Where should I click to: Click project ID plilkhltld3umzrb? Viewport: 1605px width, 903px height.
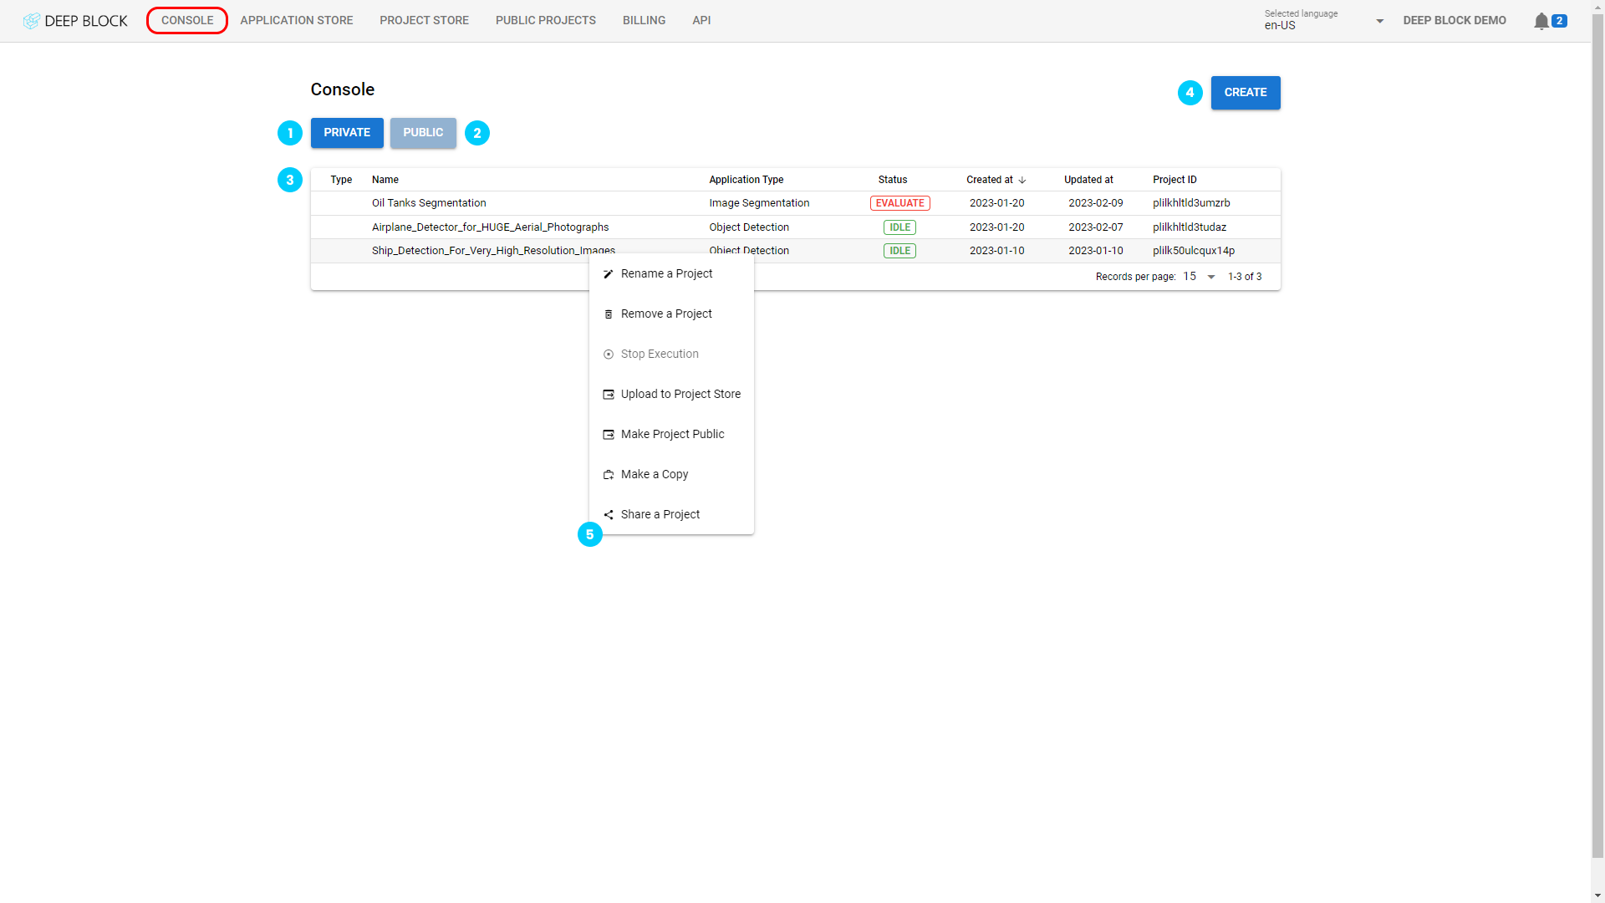pyautogui.click(x=1191, y=203)
